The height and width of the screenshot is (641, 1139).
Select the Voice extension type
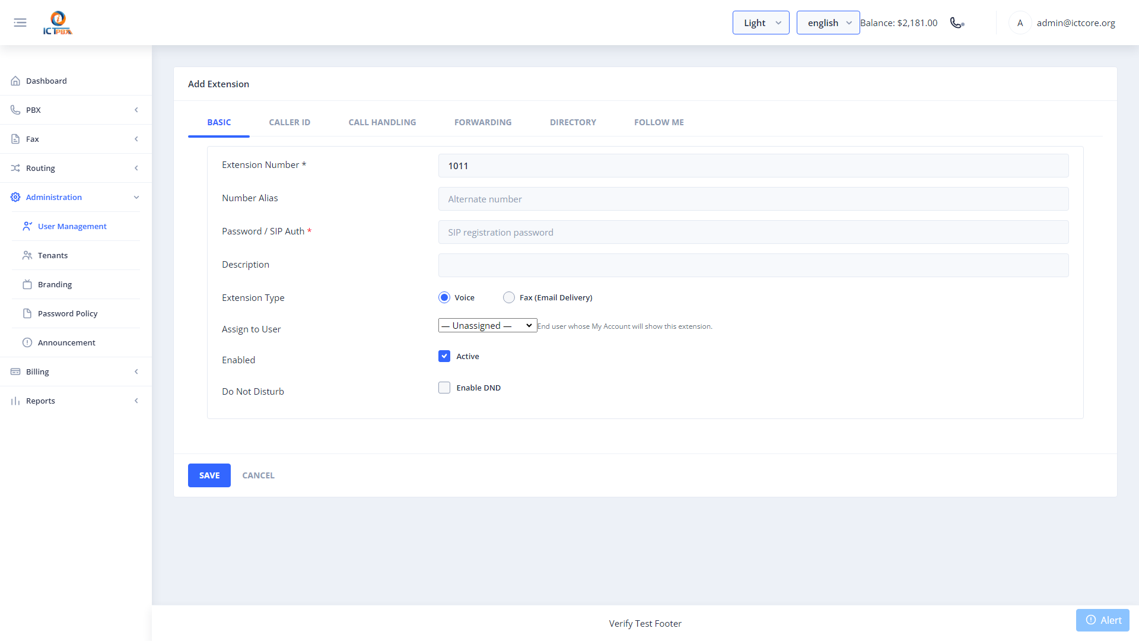[x=444, y=297]
